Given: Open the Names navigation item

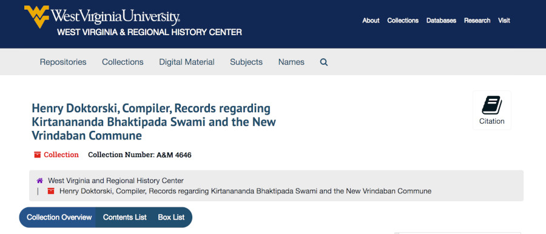Looking at the screenshot, I should (x=291, y=62).
